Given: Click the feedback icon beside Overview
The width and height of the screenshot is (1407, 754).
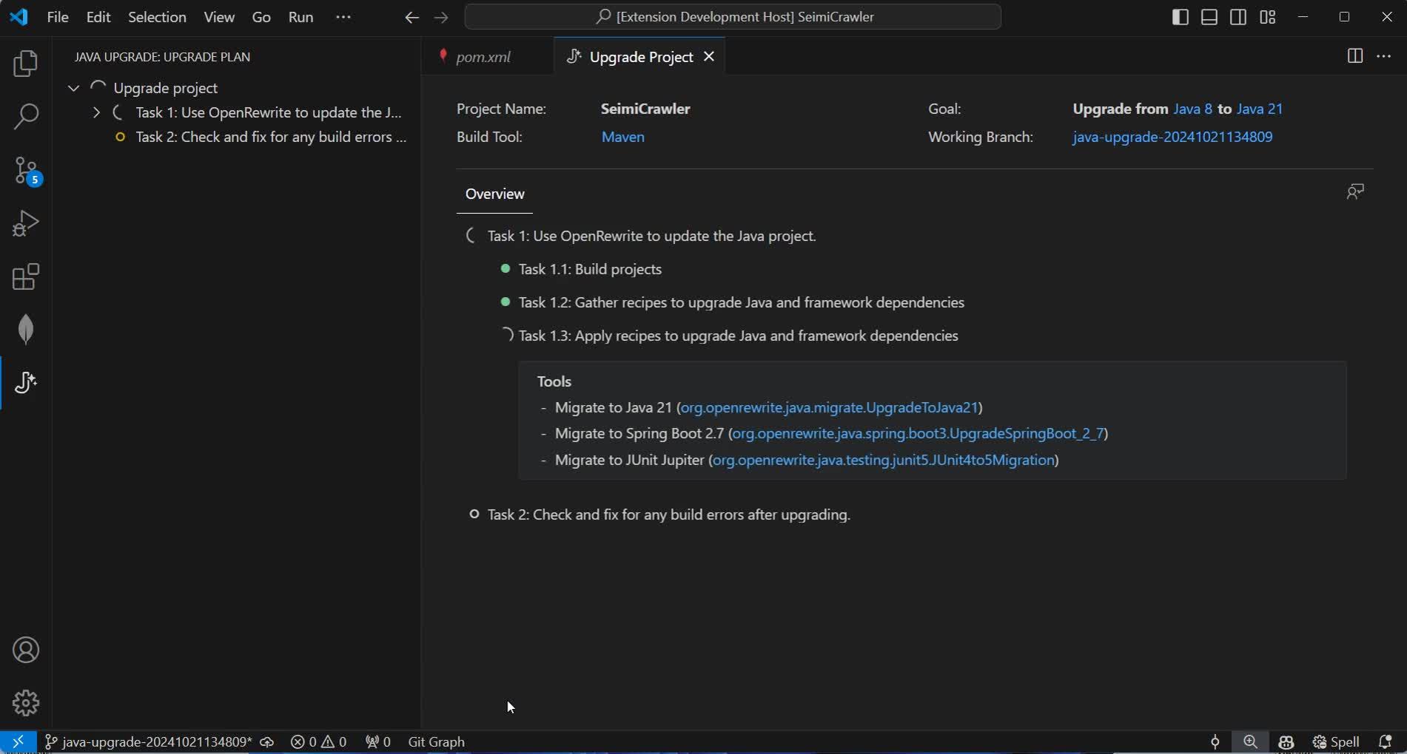Looking at the screenshot, I should [x=1354, y=192].
